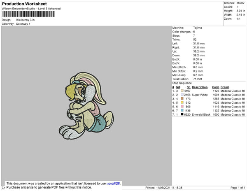Select the 'Emerald Black' description text
247x191 pixels.
click(201, 114)
